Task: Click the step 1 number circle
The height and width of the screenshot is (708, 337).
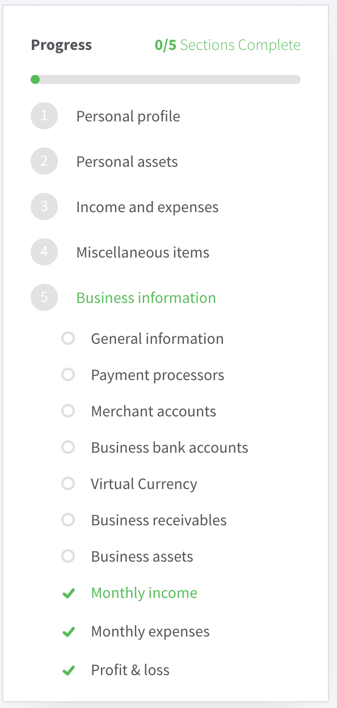Action: [44, 116]
